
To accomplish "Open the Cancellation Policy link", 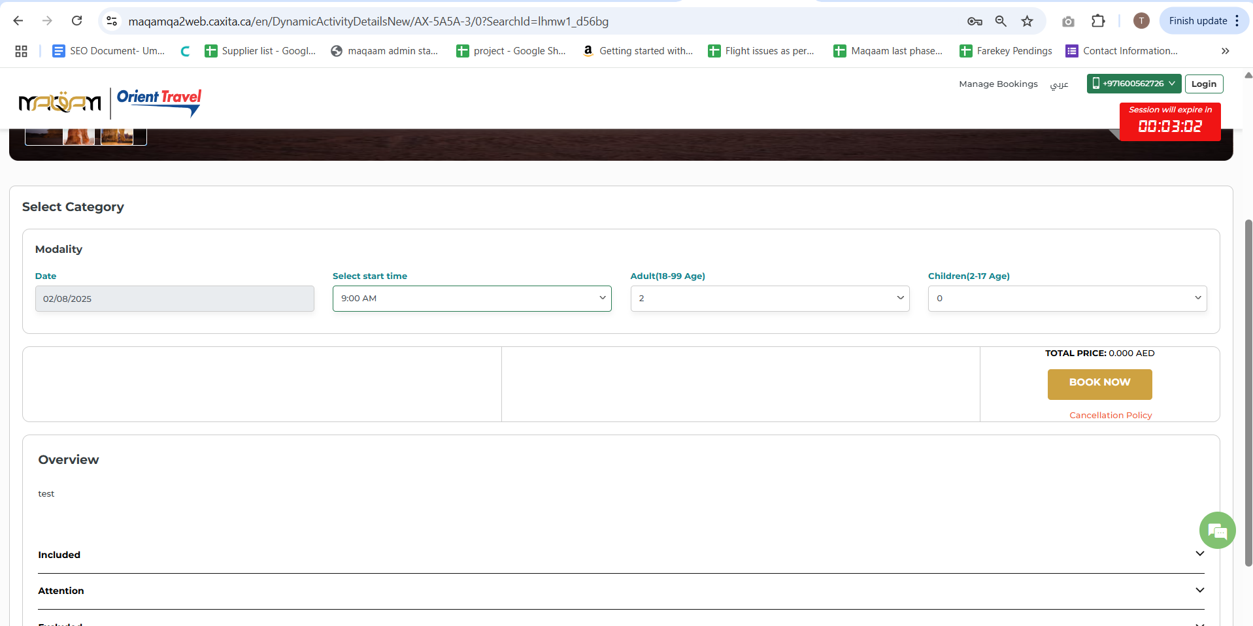I will point(1110,415).
